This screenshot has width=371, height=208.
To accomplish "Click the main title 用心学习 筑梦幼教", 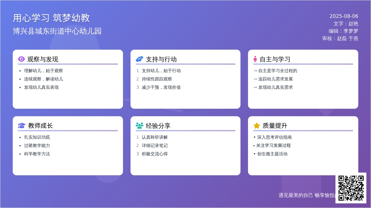I will pos(51,18).
